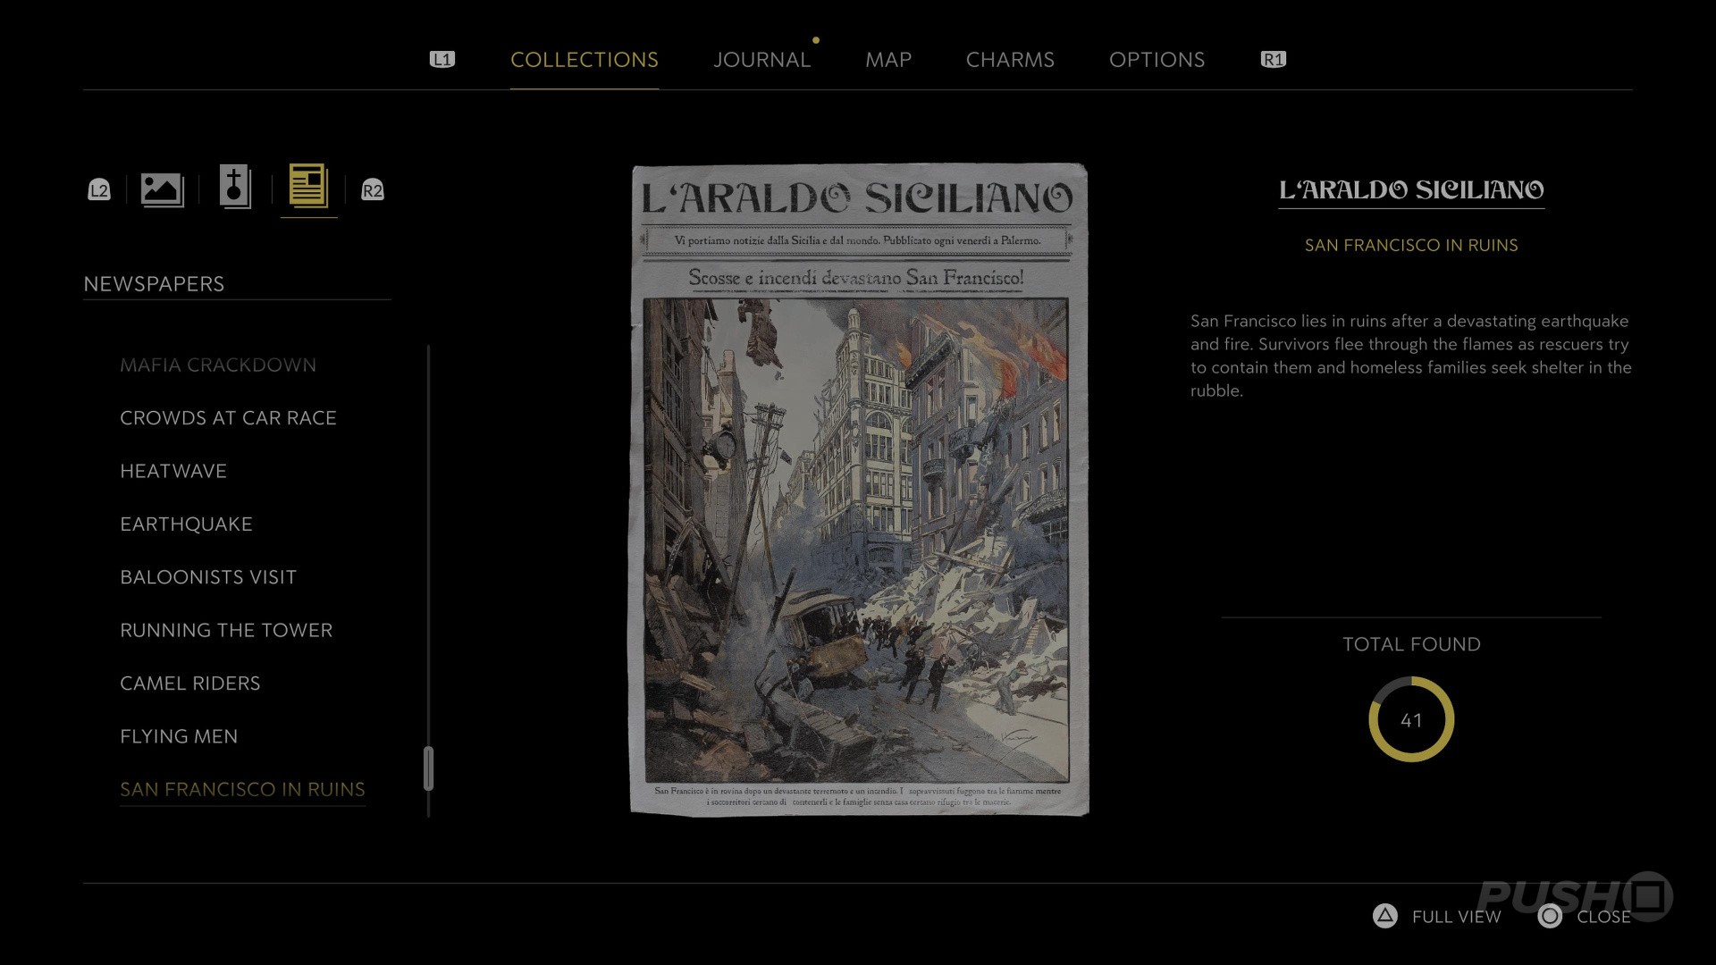Open the Options tab
Screen dimensions: 1716x965
click(x=1157, y=60)
